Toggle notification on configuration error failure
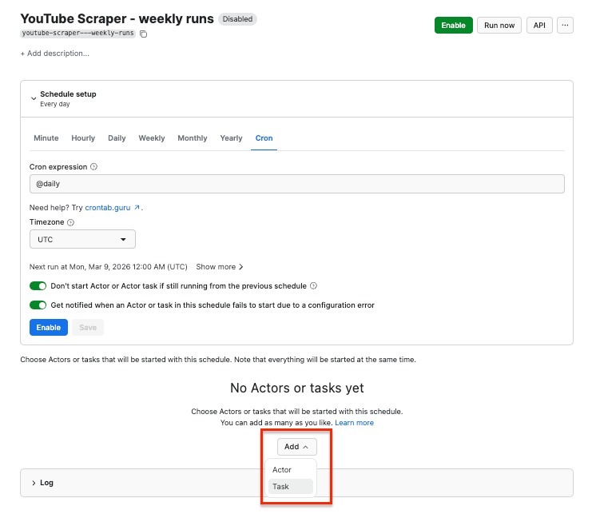Screen dimensions: 592x514 pos(38,305)
